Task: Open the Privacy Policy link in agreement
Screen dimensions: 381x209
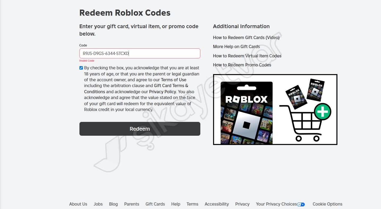Action: 162,92
